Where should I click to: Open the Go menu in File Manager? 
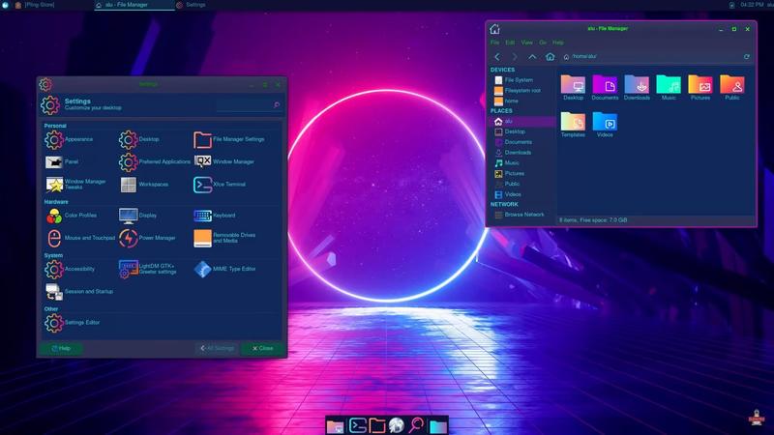tap(543, 43)
